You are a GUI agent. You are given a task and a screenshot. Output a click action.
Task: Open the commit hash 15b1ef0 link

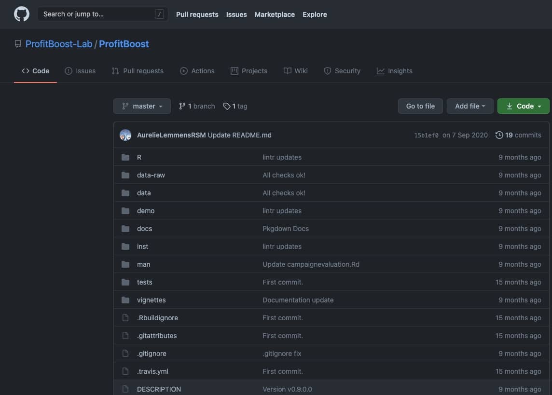click(x=426, y=136)
